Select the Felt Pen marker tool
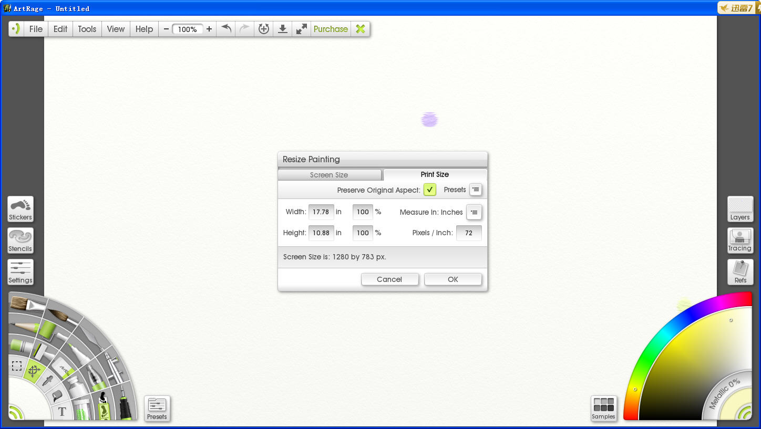Image resolution: width=761 pixels, height=429 pixels. [79, 354]
